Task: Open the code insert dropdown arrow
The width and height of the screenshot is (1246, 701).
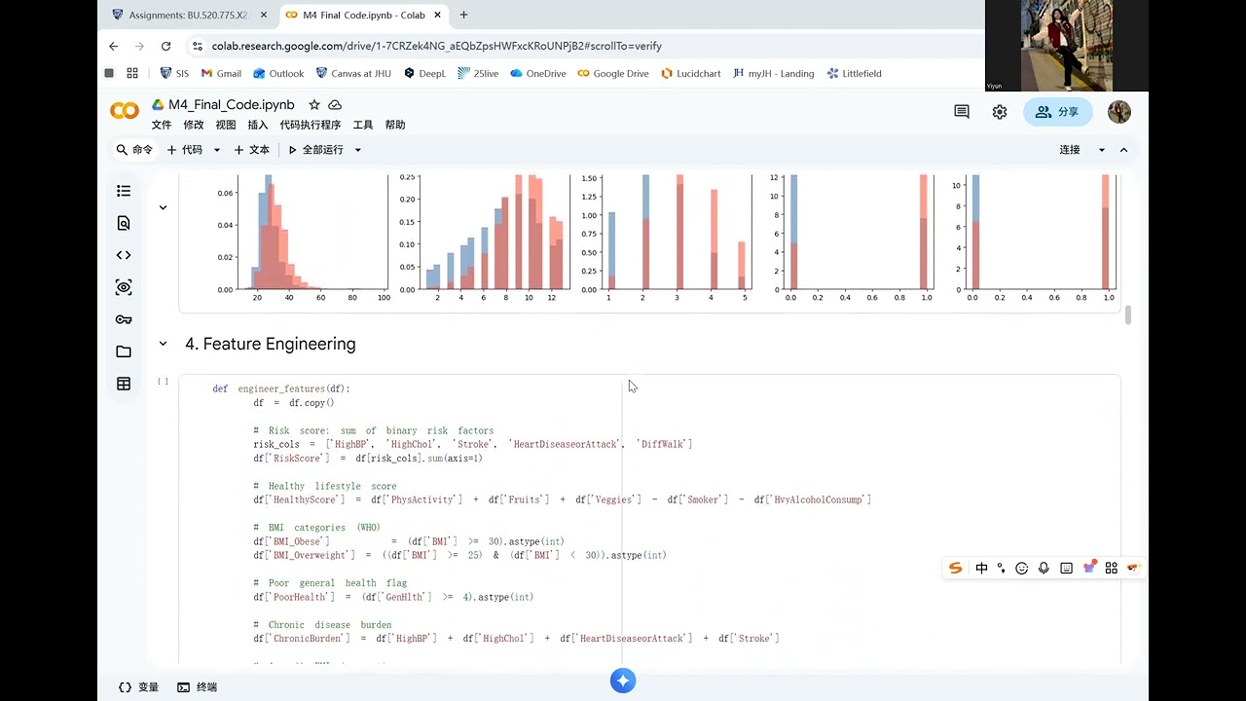Action: 216,150
